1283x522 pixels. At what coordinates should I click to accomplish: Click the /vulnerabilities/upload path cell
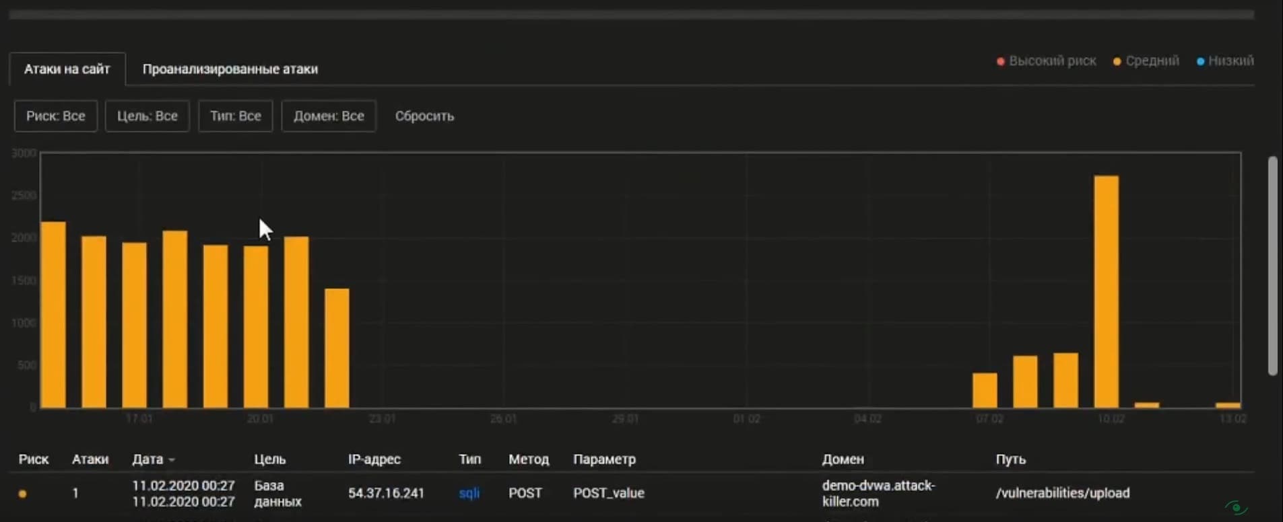pos(1062,493)
